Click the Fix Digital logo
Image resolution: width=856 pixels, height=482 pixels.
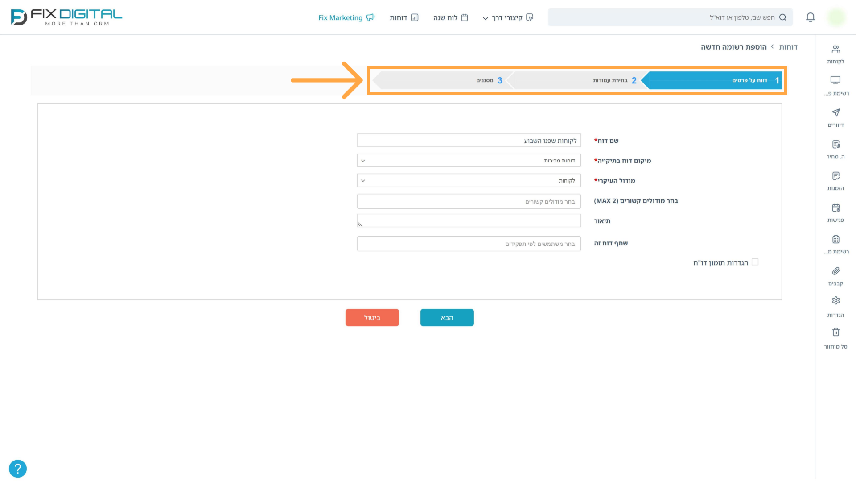pyautogui.click(x=66, y=17)
